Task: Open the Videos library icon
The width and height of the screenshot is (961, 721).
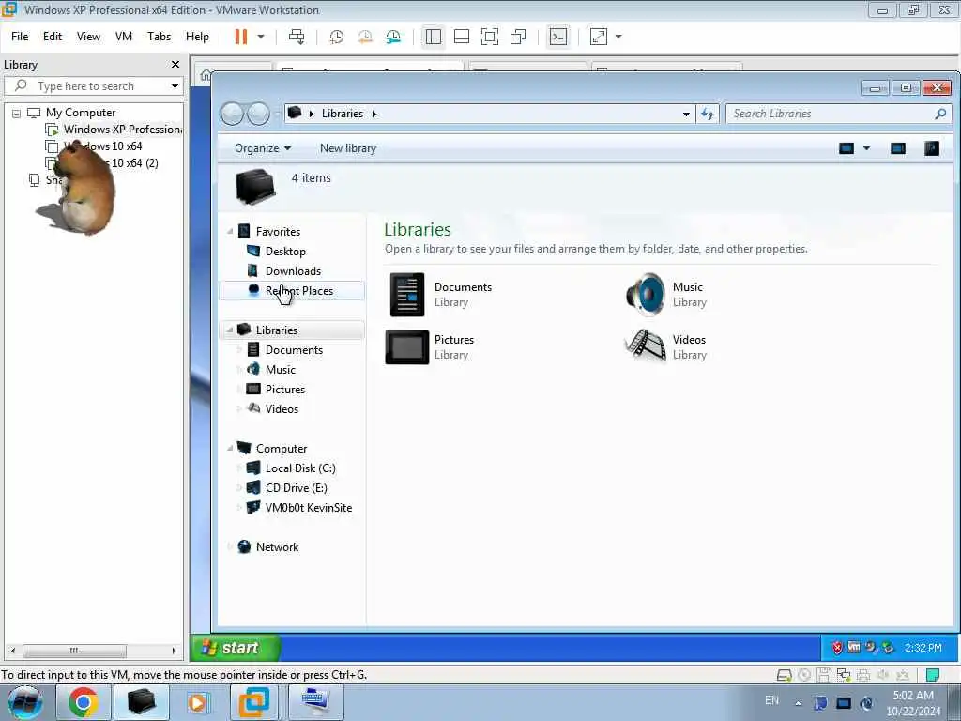Action: pyautogui.click(x=646, y=346)
